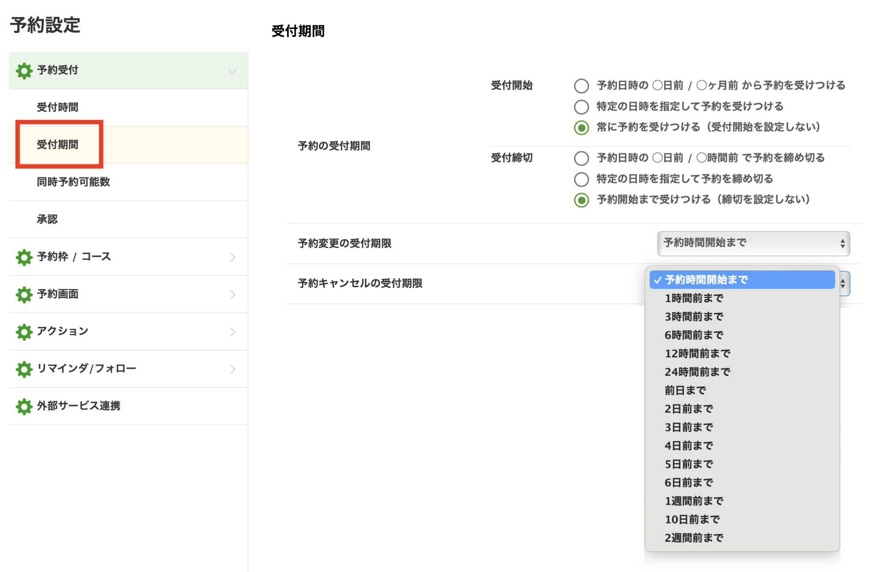Click the gear icon beside 予約受付
The width and height of the screenshot is (880, 572).
coord(24,70)
